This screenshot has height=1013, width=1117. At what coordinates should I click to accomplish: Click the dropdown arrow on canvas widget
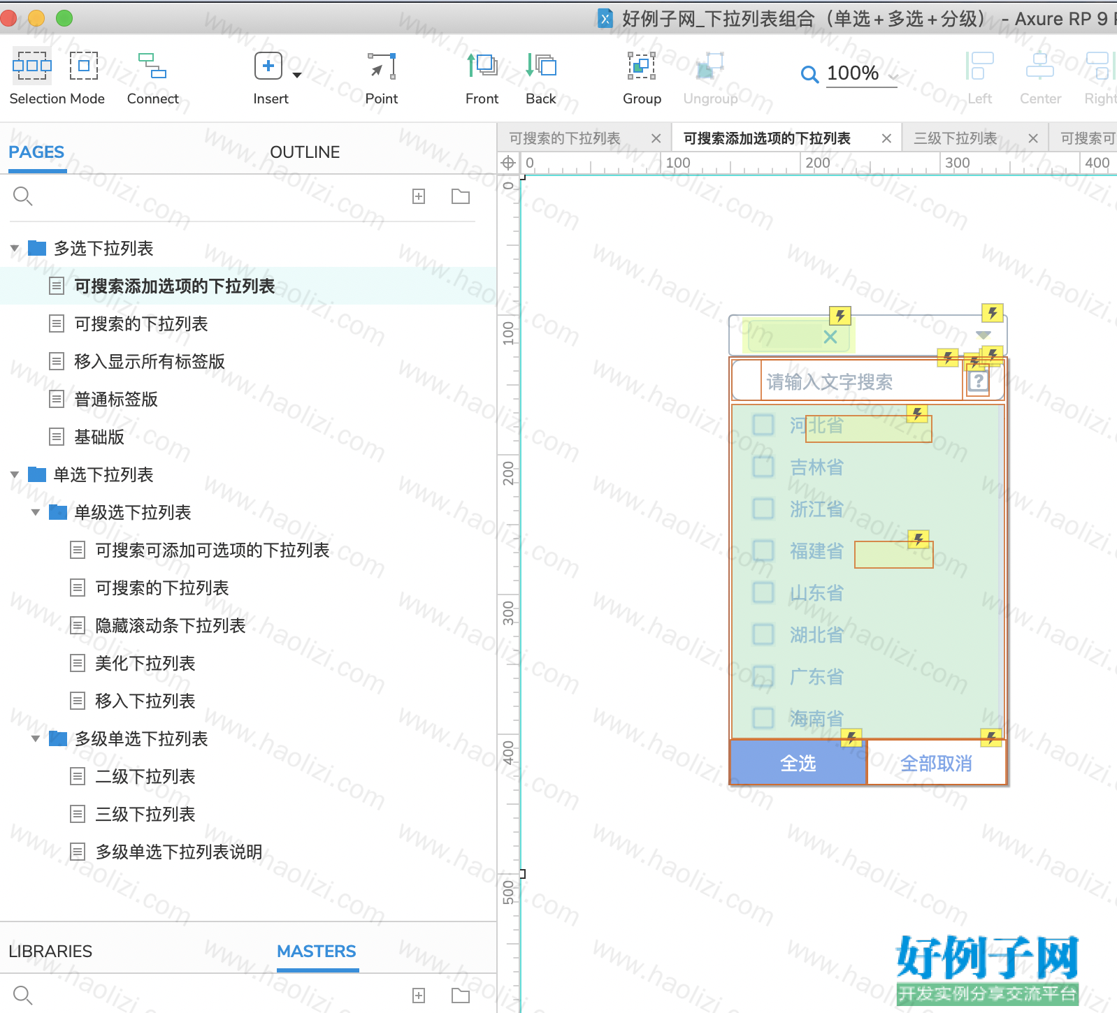pos(983,335)
